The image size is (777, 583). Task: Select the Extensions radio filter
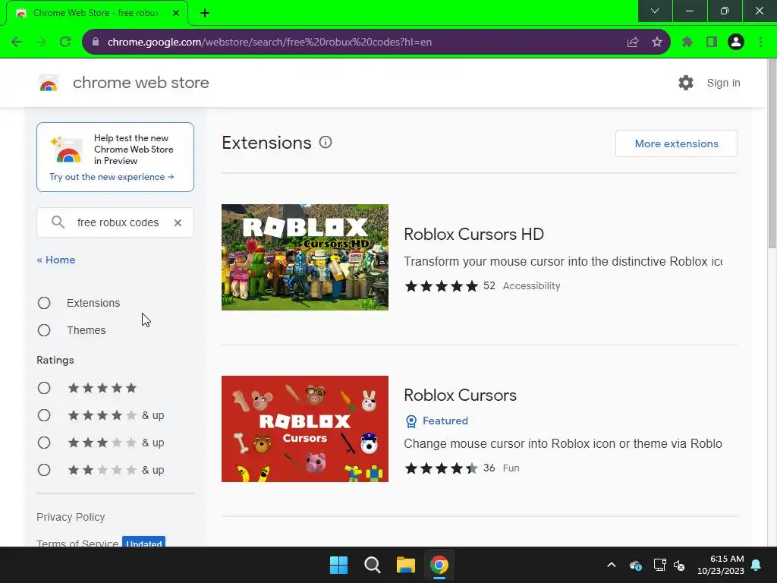(44, 303)
